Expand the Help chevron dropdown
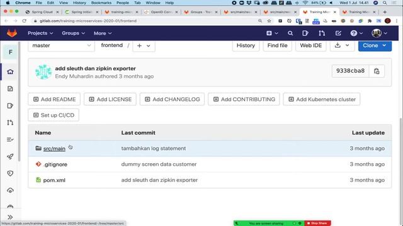This screenshot has height=226, width=403. [361, 33]
